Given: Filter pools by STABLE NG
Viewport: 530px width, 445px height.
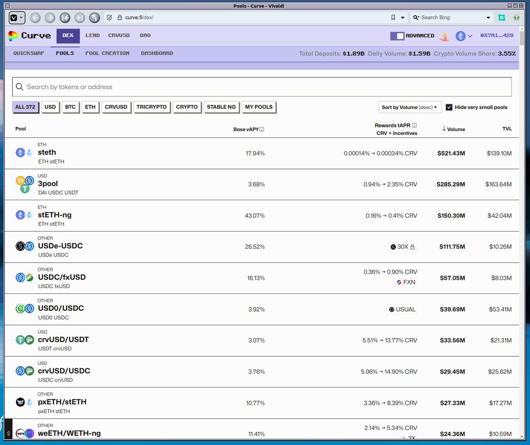Looking at the screenshot, I should pos(221,107).
